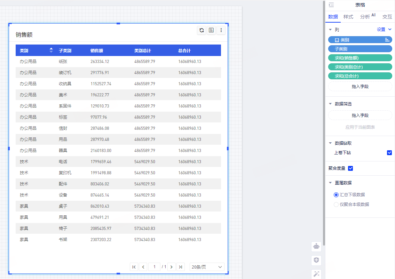Click the robot assistant icon
The height and width of the screenshot is (279, 395).
tap(316, 246)
